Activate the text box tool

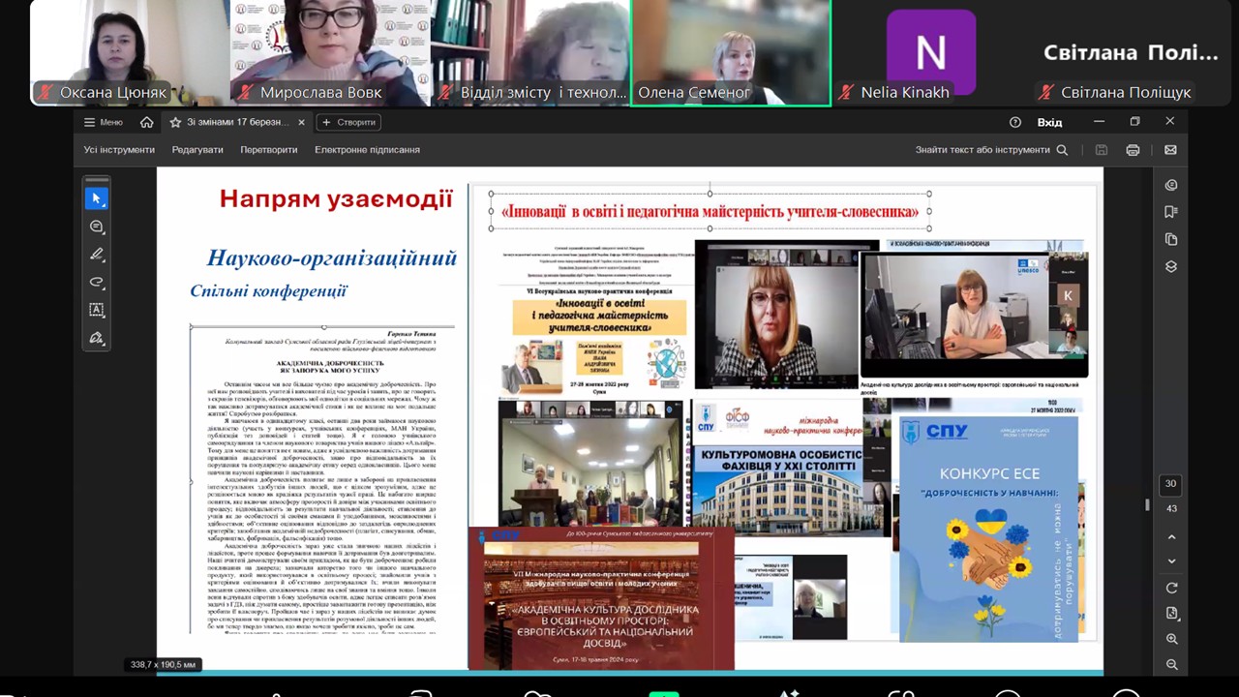[96, 310]
